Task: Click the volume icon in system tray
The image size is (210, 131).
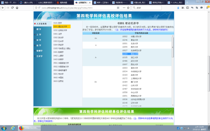Action: click(x=189, y=128)
